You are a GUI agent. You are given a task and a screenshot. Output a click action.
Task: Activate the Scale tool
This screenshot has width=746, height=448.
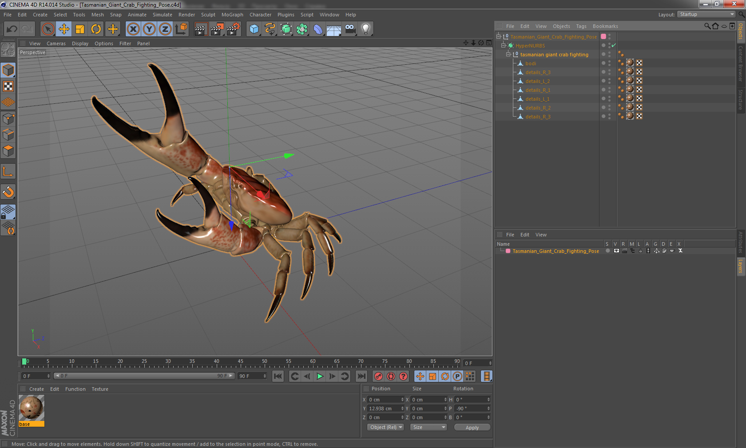pyautogui.click(x=80, y=29)
